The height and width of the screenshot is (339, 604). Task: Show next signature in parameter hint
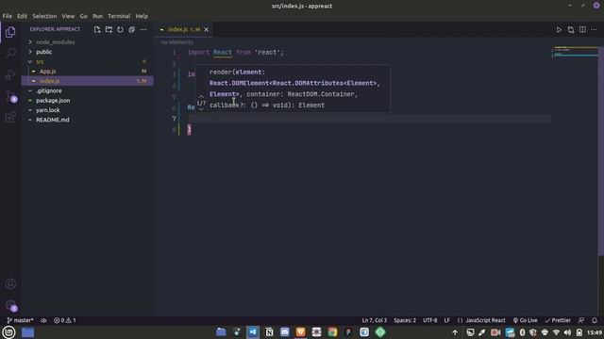click(201, 109)
